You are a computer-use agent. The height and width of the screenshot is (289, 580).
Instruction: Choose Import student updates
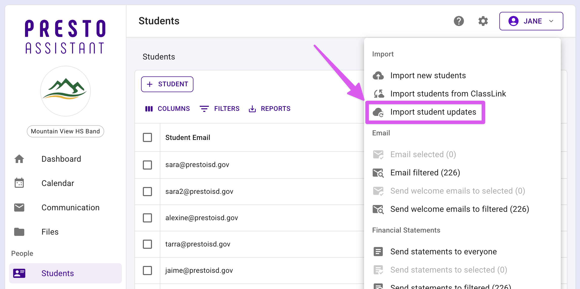pos(433,112)
